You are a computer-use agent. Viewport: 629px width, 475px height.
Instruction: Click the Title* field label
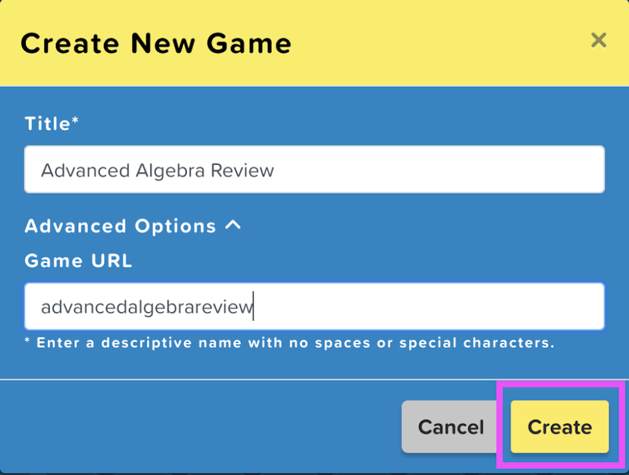(x=52, y=123)
